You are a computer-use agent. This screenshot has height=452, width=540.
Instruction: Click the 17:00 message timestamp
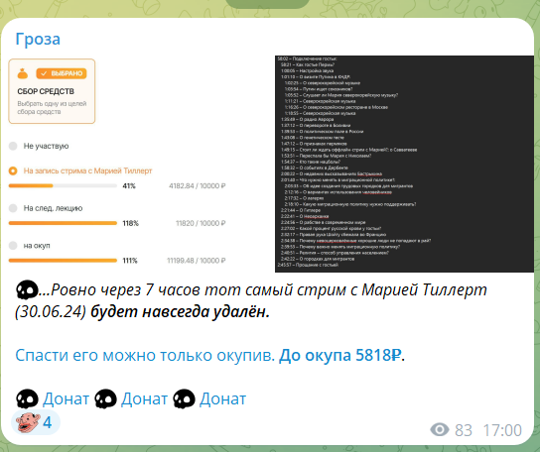point(502,430)
